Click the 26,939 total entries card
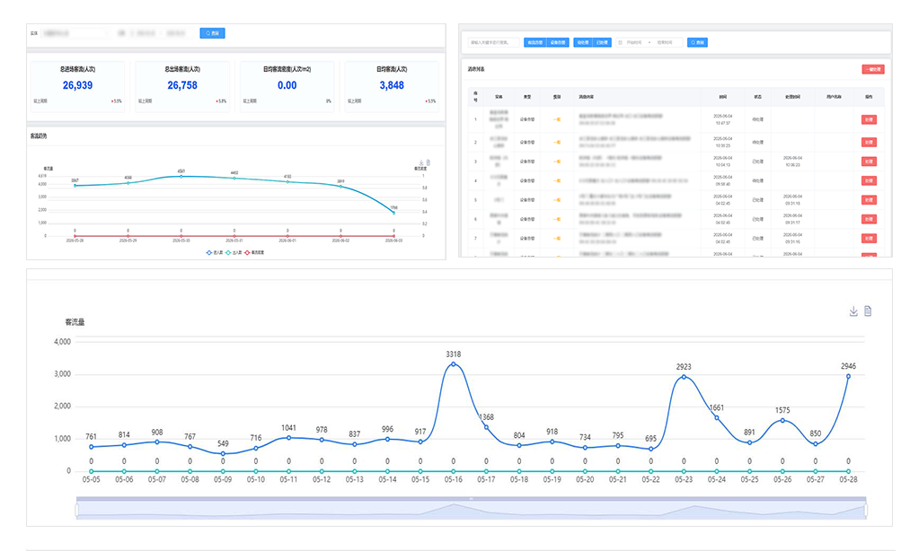 [77, 85]
